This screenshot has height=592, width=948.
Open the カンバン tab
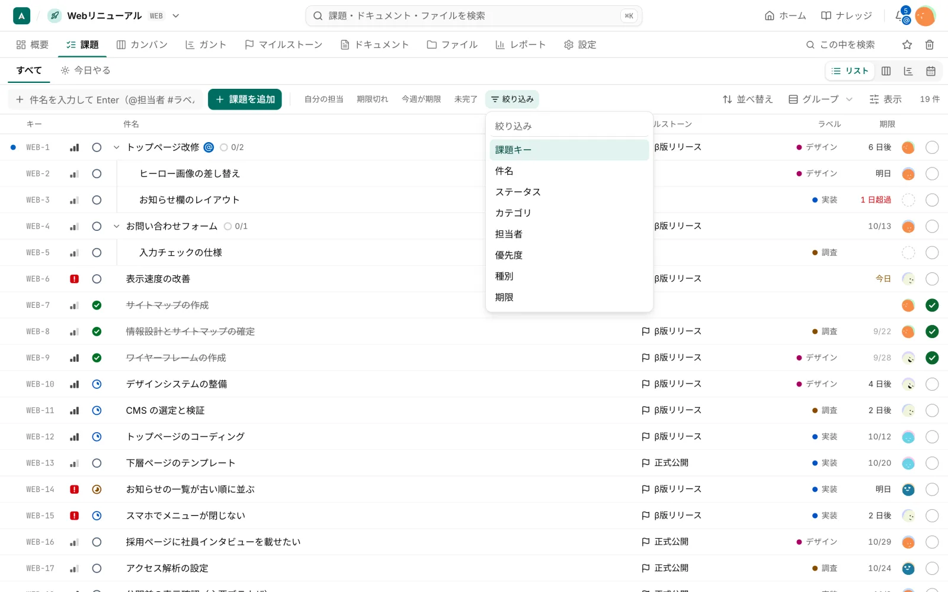tap(142, 45)
